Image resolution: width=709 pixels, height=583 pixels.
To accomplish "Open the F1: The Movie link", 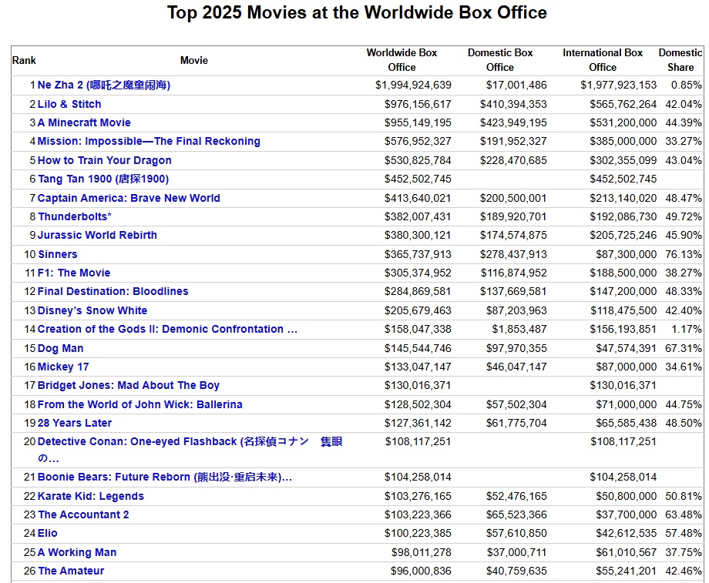I will 74,273.
